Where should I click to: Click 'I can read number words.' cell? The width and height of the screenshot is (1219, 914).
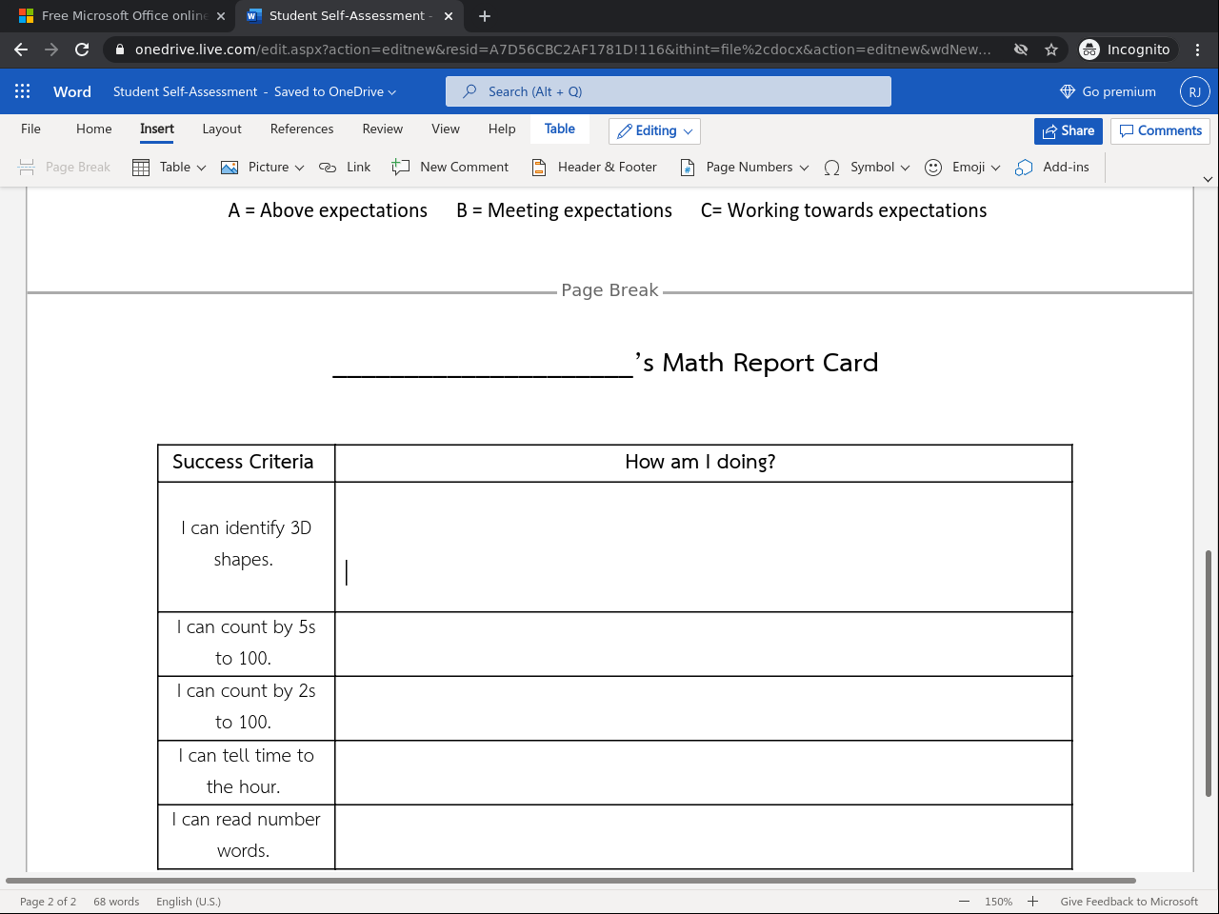coord(246,835)
